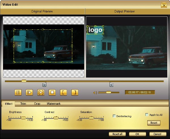Screen dimensions: 170x139
Task: Set trim end with right bracket button
Action: pos(75,92)
